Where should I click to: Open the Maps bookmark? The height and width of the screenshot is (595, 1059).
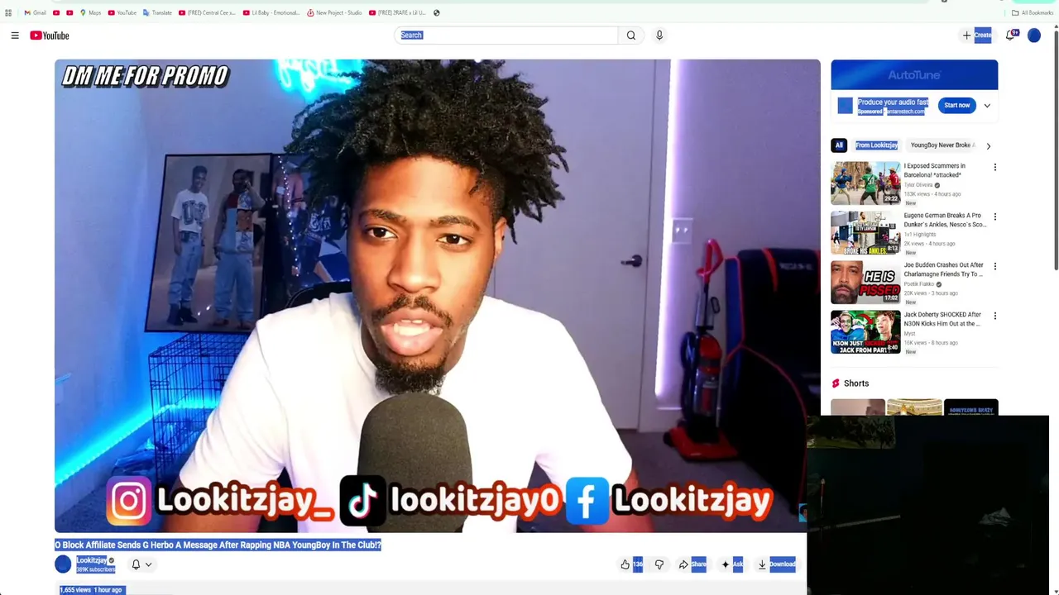tap(90, 12)
